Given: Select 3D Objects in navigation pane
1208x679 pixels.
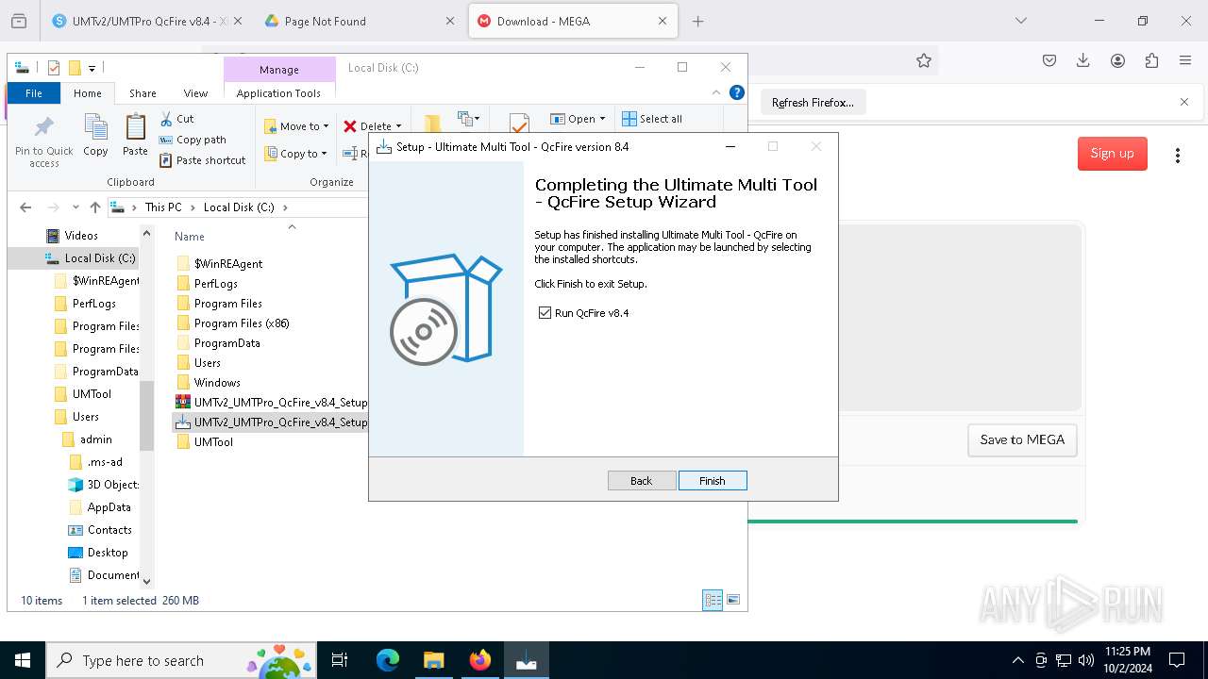Looking at the screenshot, I should tap(104, 485).
